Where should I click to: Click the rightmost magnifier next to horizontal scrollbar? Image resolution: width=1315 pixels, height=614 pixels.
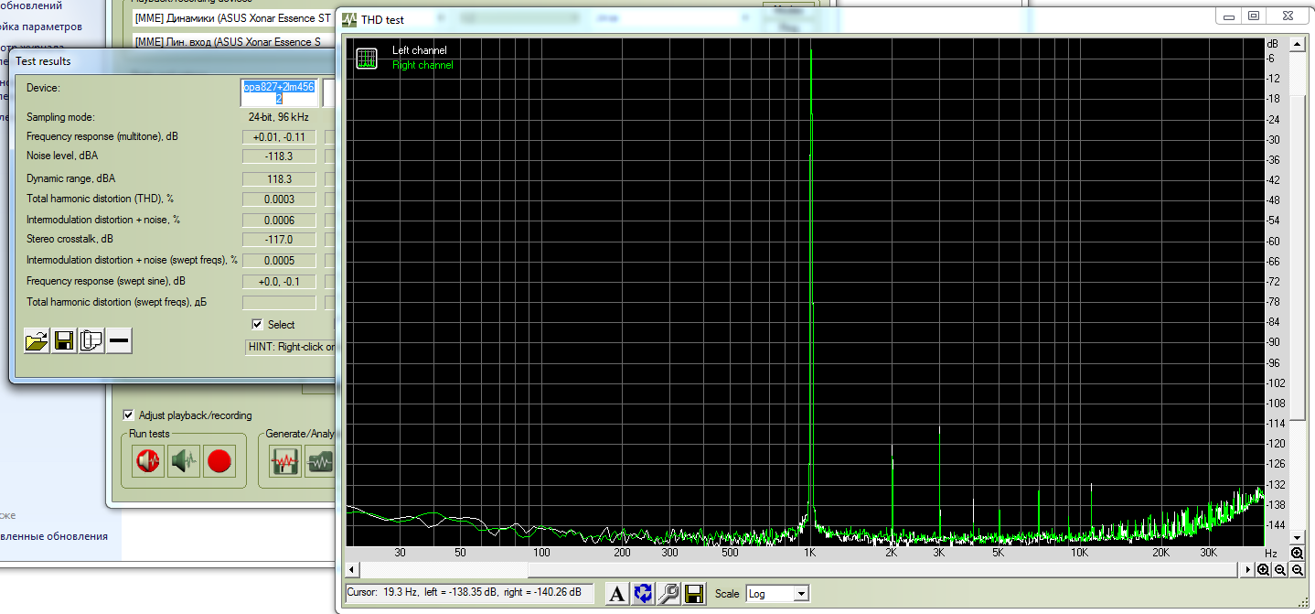(1298, 569)
